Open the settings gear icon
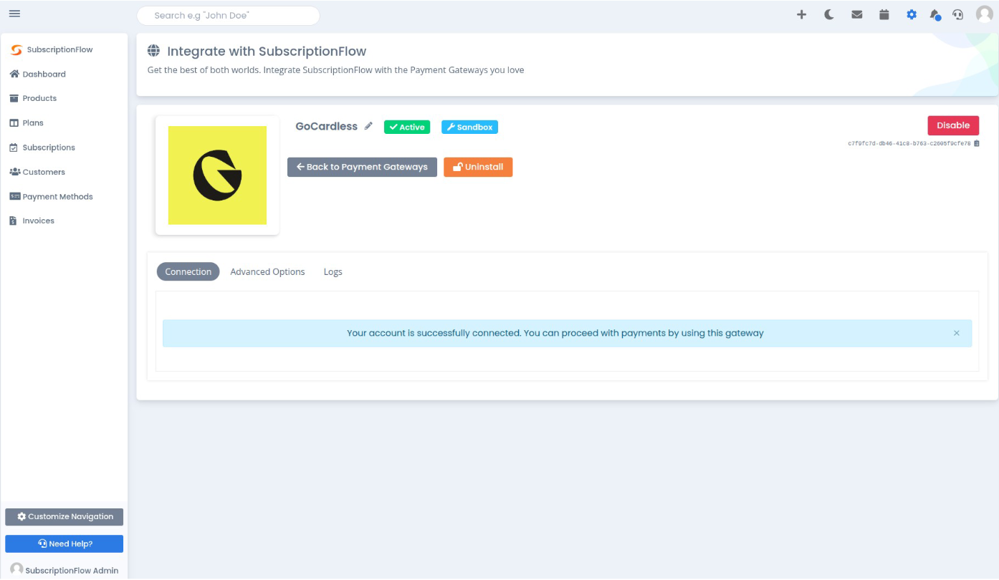The width and height of the screenshot is (999, 580). (912, 14)
